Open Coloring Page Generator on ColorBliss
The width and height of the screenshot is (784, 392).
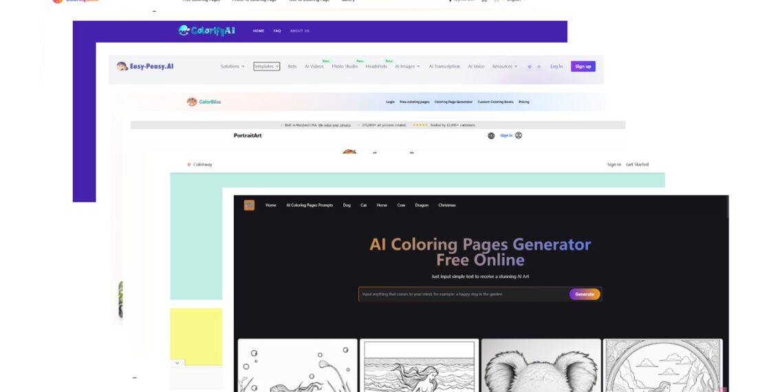point(453,102)
